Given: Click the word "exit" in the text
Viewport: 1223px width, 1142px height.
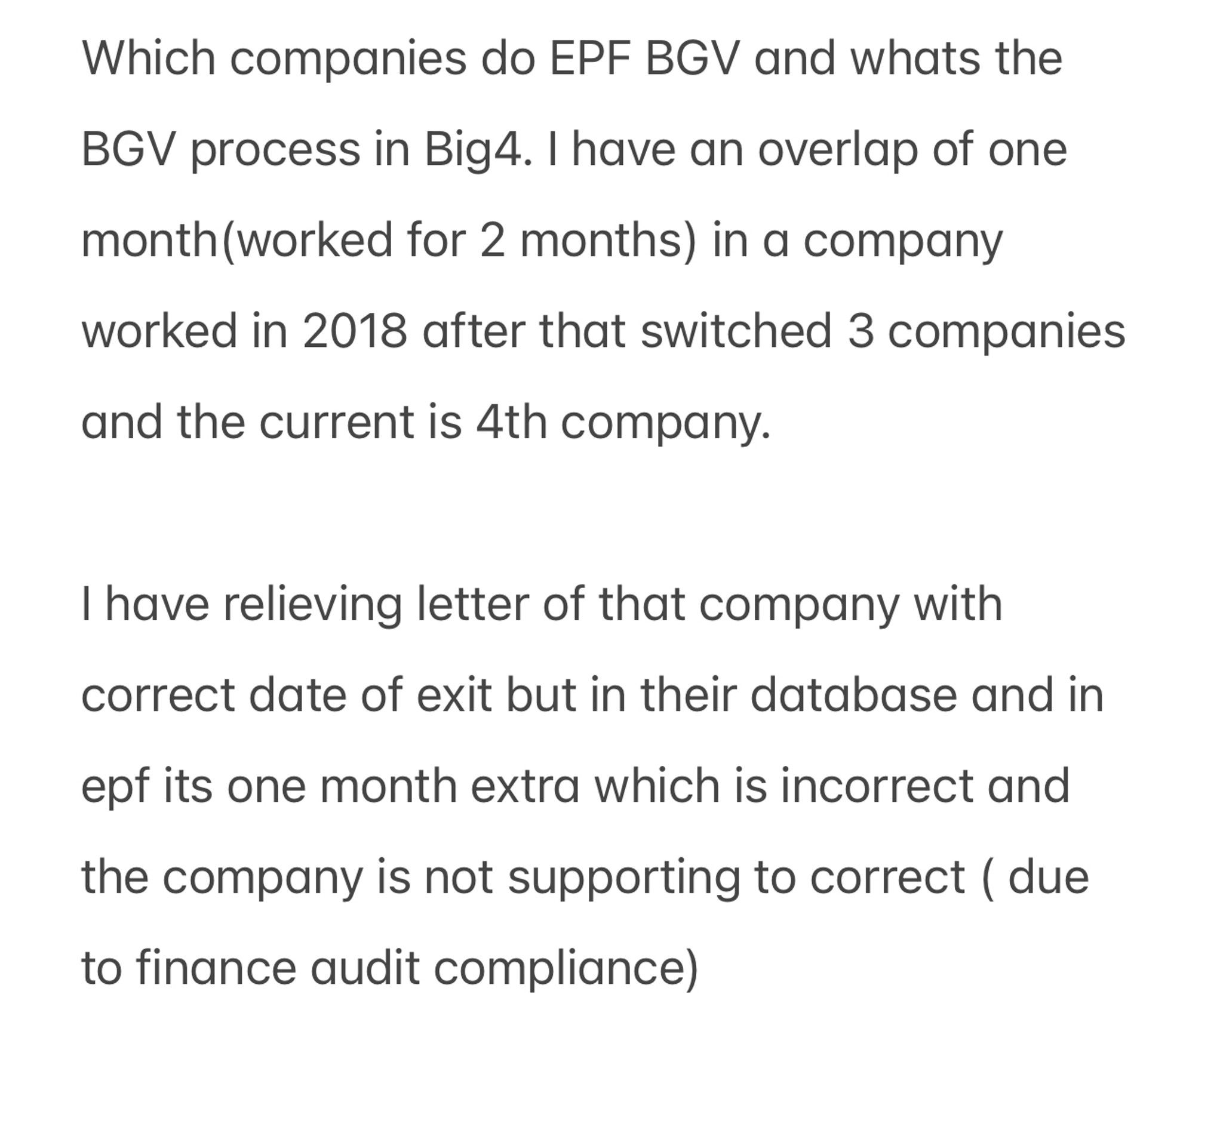Looking at the screenshot, I should coord(454,695).
